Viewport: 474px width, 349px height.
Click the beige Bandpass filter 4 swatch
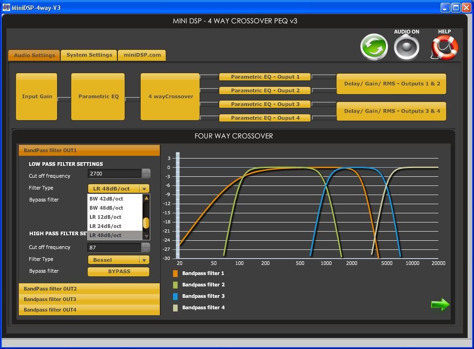click(x=175, y=308)
